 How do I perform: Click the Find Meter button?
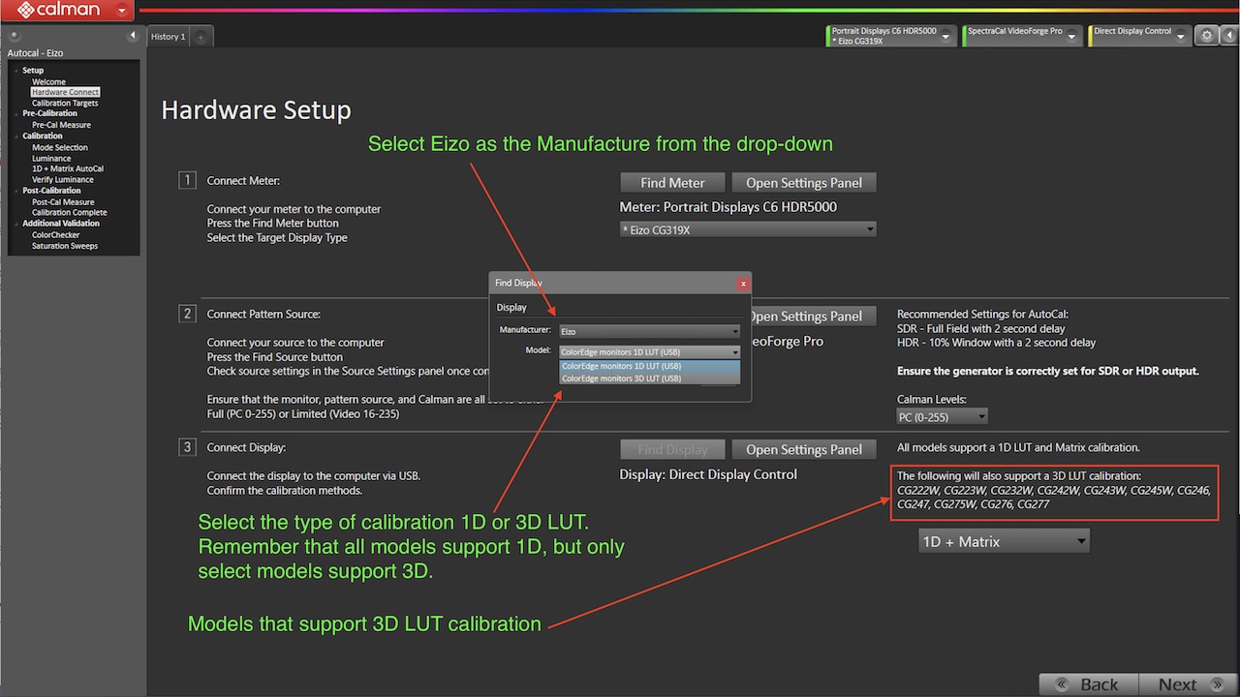click(673, 182)
